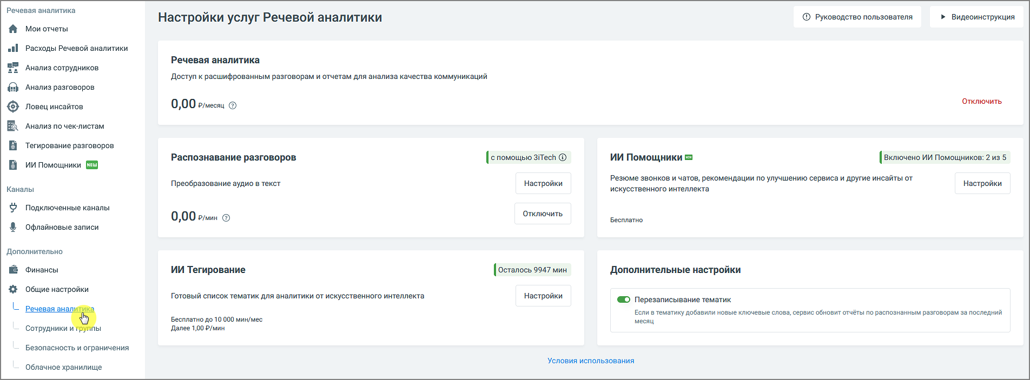Toggle the Перезаписывание тематик switch
The image size is (1030, 380).
[624, 299]
